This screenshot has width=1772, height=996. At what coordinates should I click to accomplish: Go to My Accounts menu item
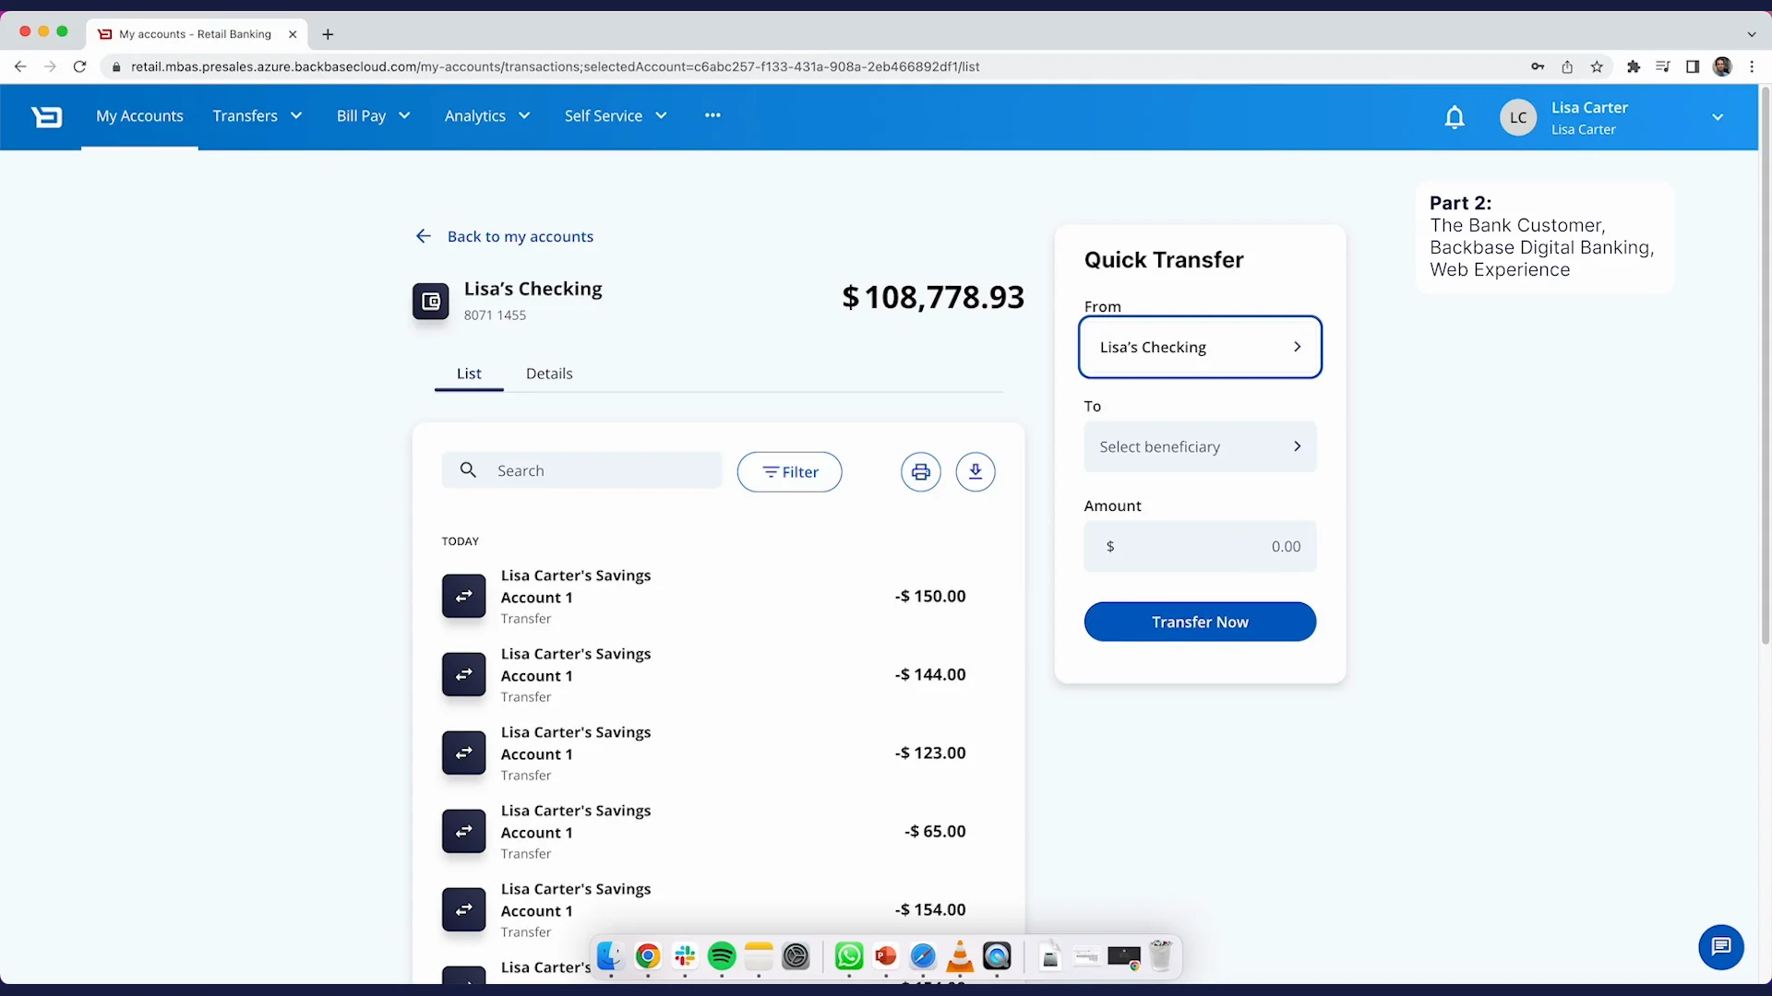(x=139, y=116)
